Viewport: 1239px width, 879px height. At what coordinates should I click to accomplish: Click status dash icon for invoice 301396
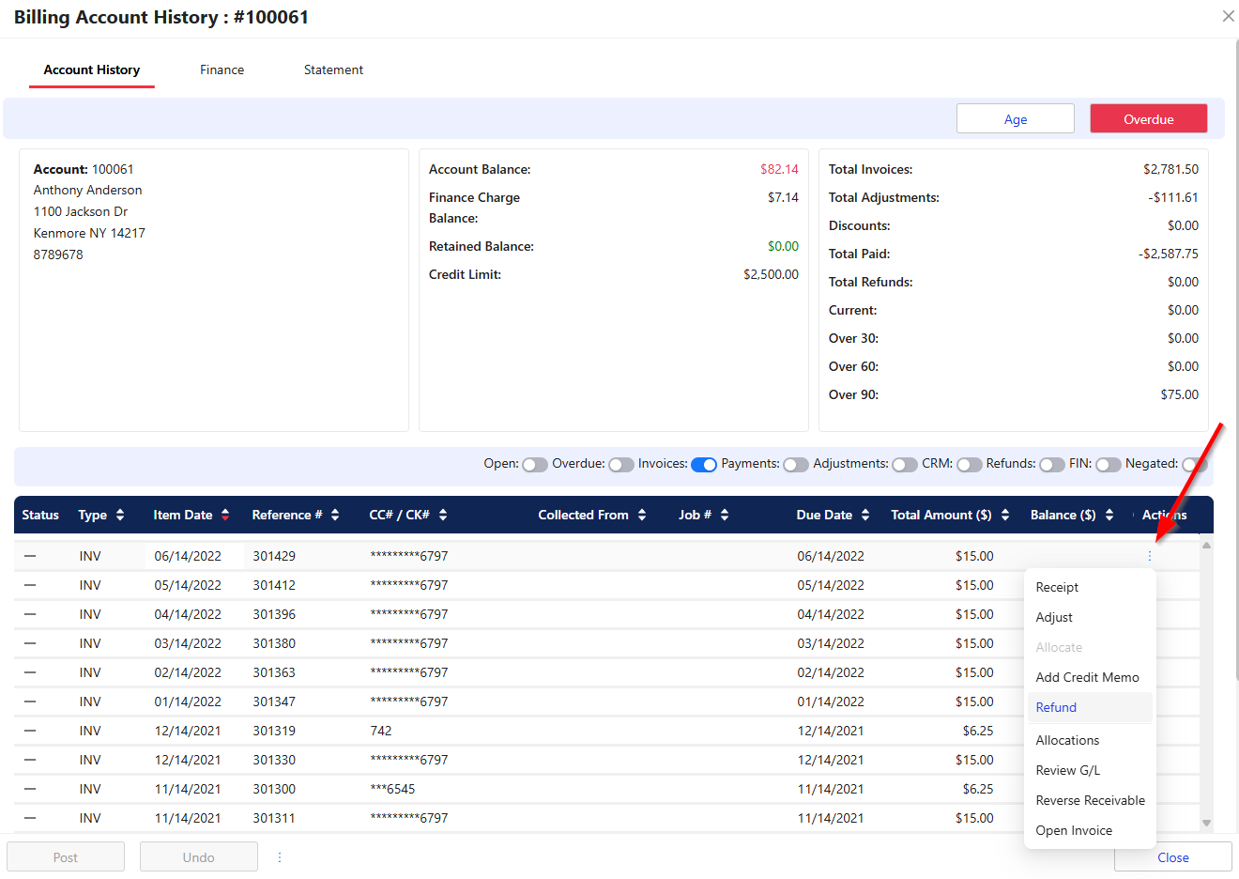tap(30, 614)
